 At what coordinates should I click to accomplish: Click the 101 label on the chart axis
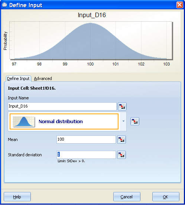click(116, 64)
